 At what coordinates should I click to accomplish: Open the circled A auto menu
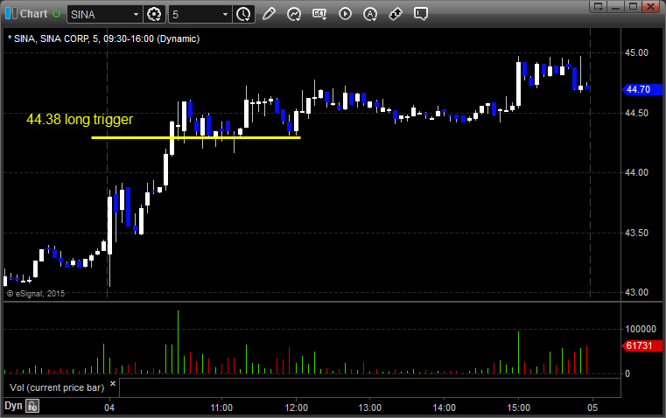pos(370,14)
